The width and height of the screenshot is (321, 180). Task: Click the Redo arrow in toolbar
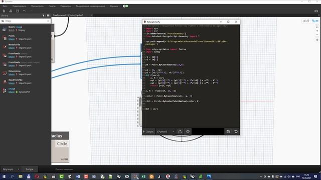coord(31,11)
